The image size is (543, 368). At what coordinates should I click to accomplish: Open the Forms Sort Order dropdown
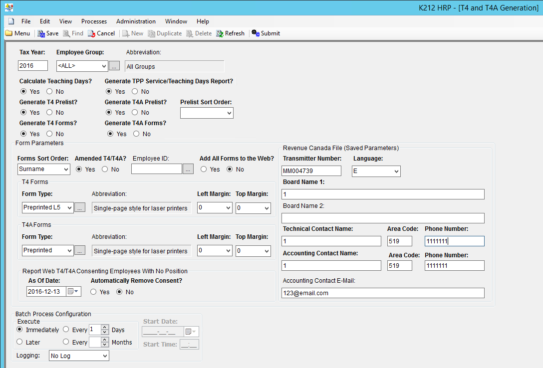pyautogui.click(x=66, y=169)
